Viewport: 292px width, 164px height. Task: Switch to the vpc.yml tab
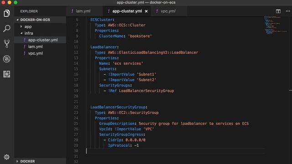(x=168, y=11)
